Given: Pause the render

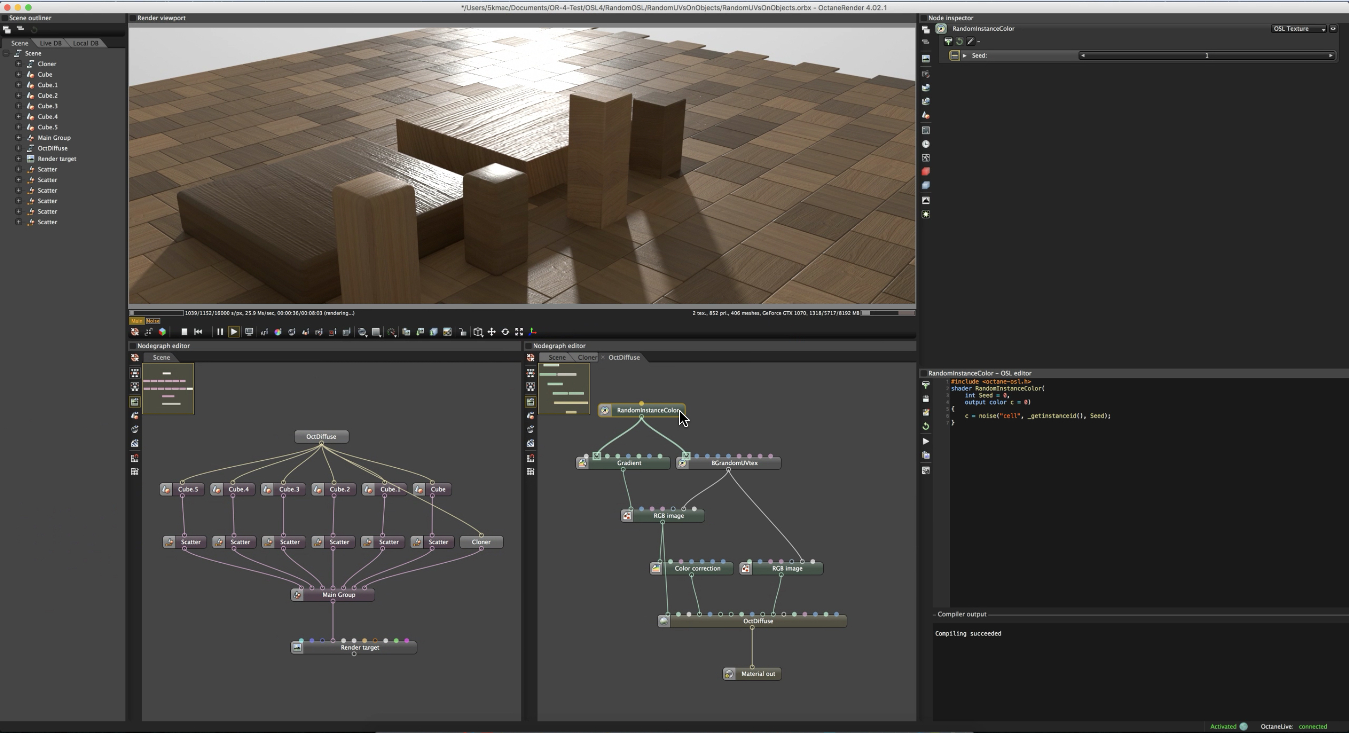Looking at the screenshot, I should (x=220, y=332).
